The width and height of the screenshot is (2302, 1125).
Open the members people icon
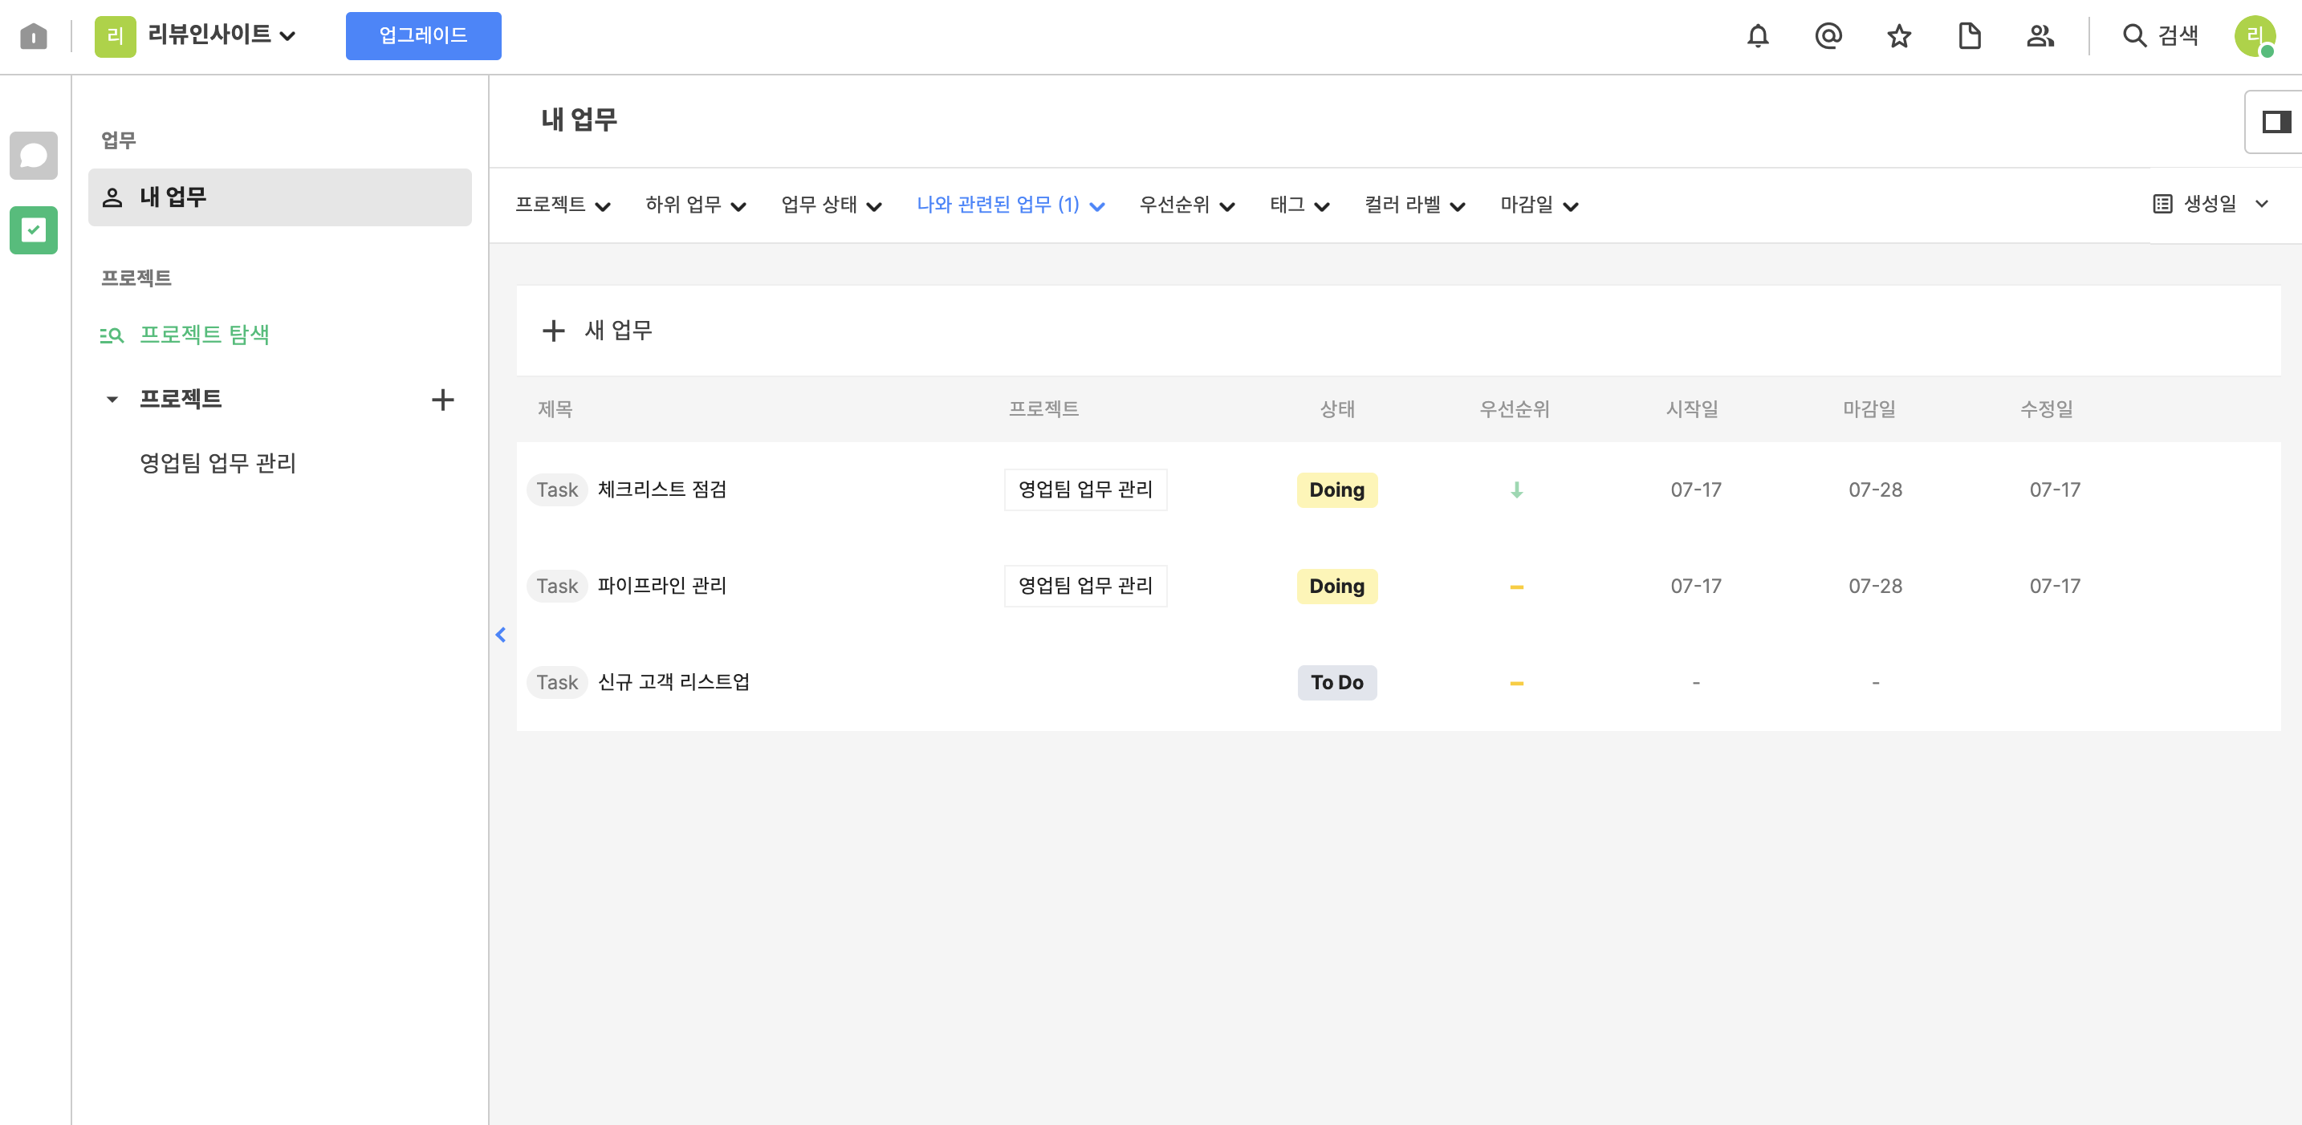click(2040, 36)
